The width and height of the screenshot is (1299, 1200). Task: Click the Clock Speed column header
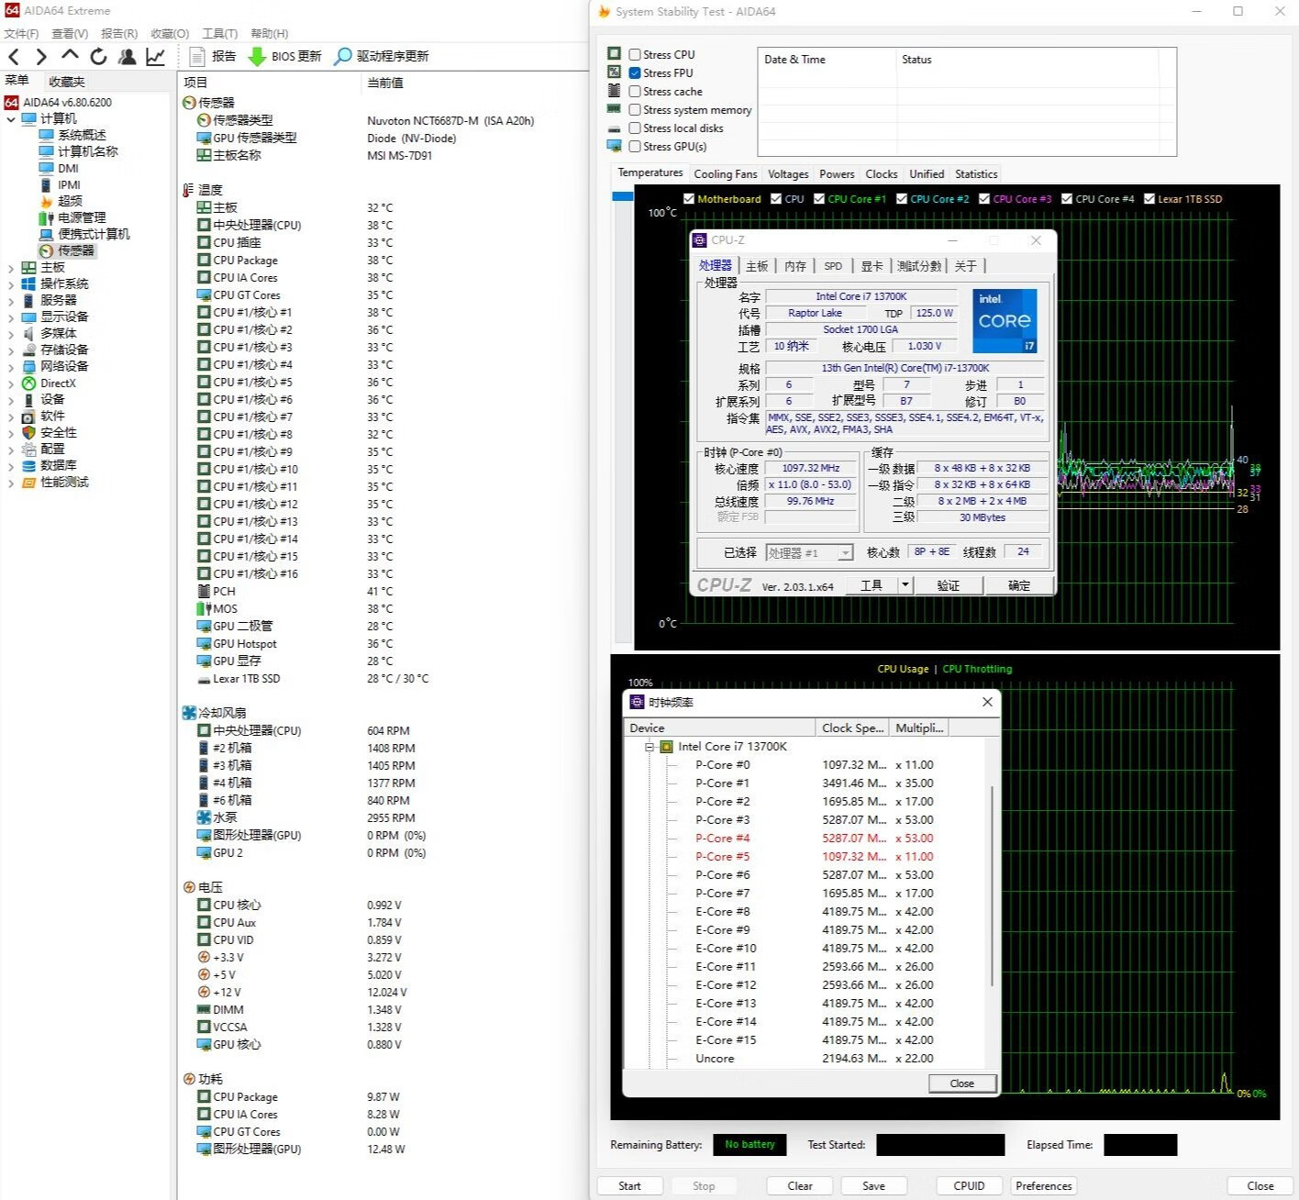pyautogui.click(x=852, y=728)
